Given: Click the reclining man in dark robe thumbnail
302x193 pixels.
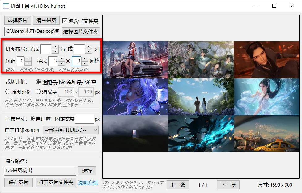Looking at the screenshot, I should 266,60.
